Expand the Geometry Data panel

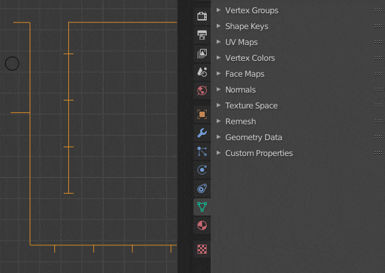point(218,137)
